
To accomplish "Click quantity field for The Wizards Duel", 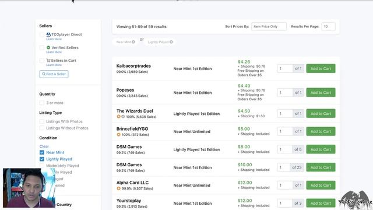I will (x=285, y=114).
